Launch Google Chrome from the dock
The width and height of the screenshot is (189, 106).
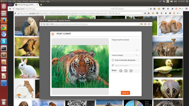pyautogui.click(x=4, y=27)
